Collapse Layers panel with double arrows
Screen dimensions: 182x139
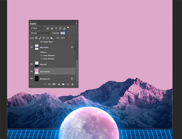(x=76, y=21)
